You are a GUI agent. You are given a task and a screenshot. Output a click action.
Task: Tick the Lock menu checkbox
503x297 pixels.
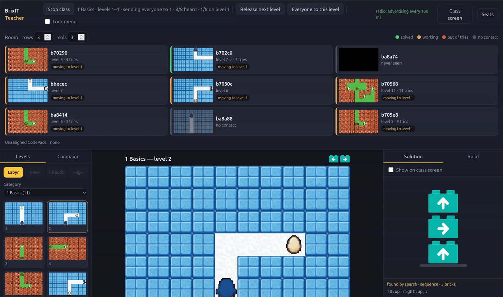tap(47, 22)
